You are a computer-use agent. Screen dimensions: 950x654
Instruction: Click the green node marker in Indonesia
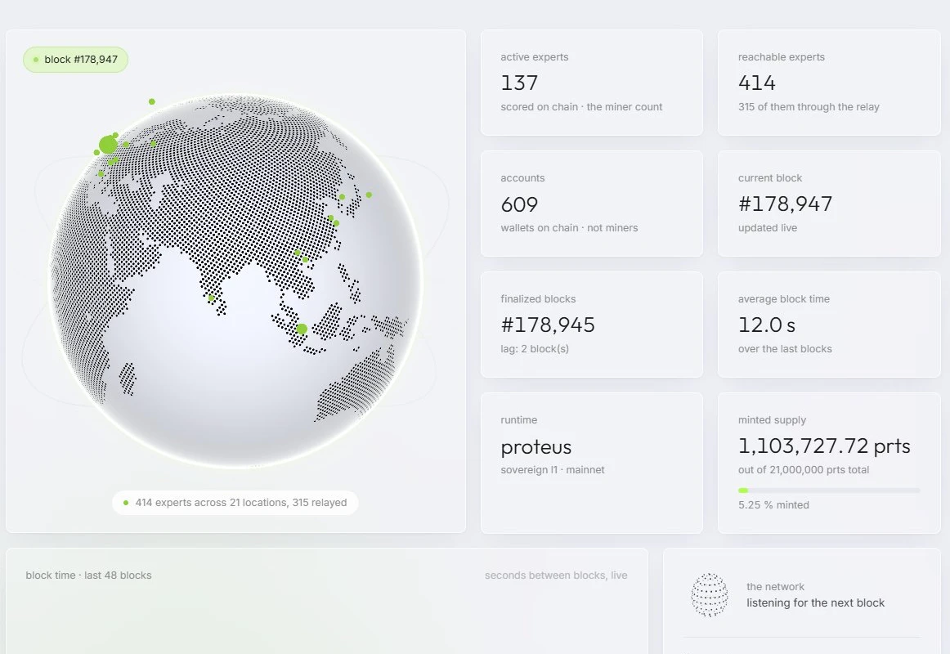(302, 329)
